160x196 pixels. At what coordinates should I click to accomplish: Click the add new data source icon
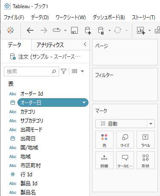[x=88, y=30]
